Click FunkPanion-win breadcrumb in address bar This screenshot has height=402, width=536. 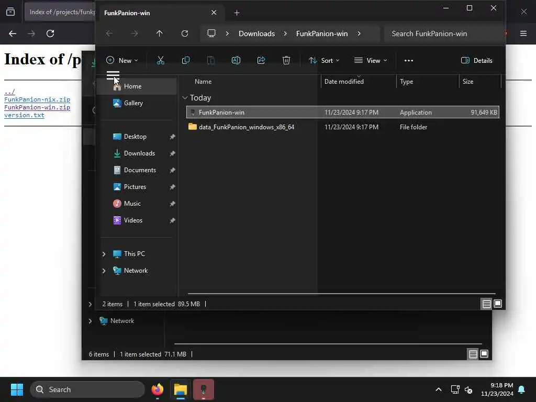[322, 33]
